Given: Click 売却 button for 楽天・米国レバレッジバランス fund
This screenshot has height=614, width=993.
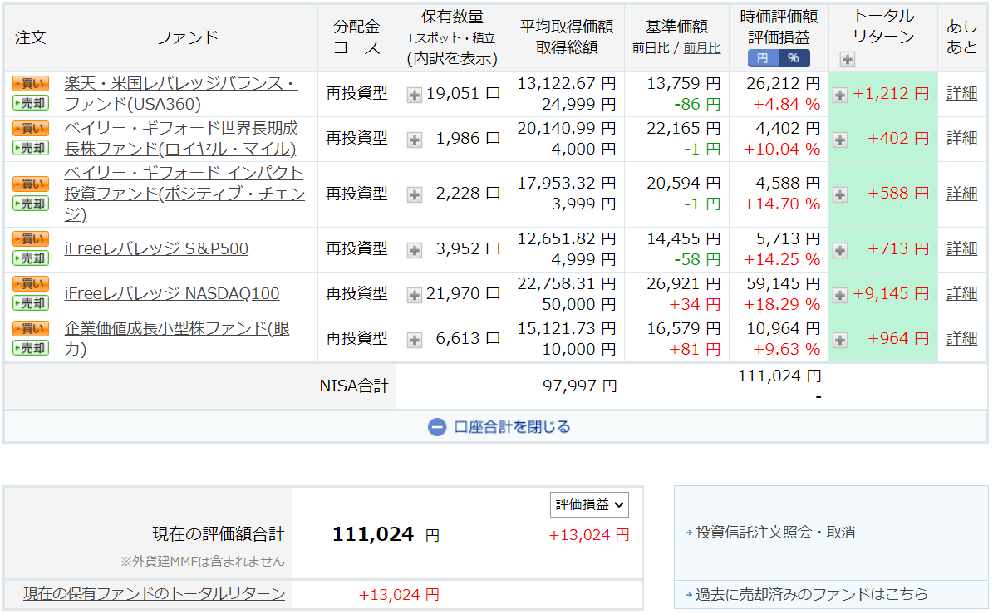Looking at the screenshot, I should point(31,103).
